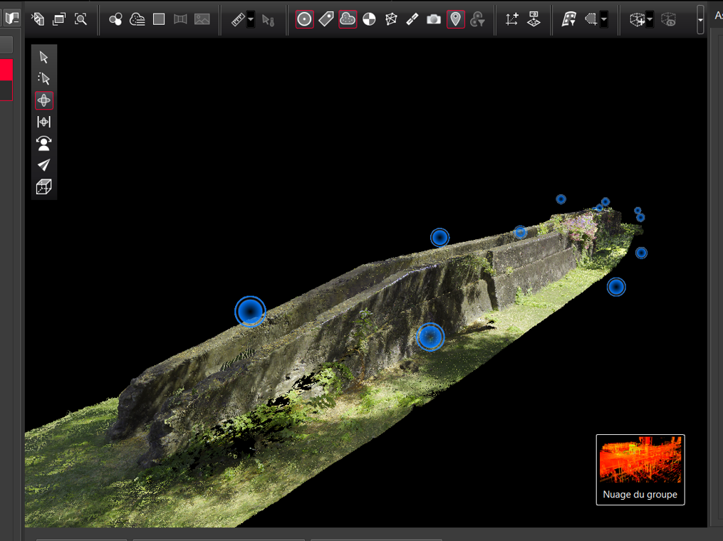Click the camera snapshot icon in the toolbar
Image resolution: width=723 pixels, height=541 pixels.
tap(434, 19)
